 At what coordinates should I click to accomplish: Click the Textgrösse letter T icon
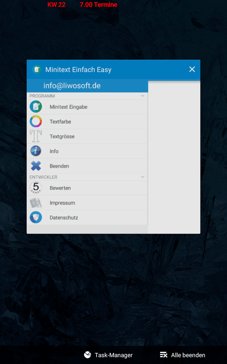pos(36,136)
